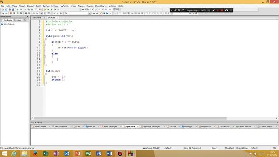Collapse the else block fold marker

44,56
